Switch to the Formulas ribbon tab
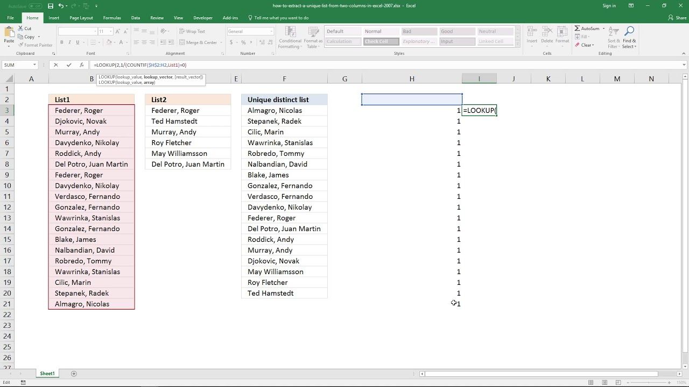This screenshot has height=387, width=689. (112, 17)
